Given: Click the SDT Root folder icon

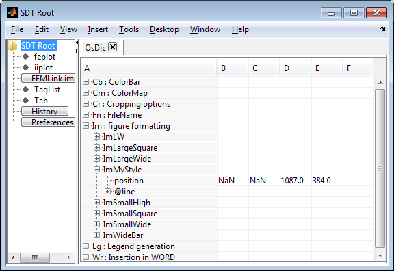Looking at the screenshot, I should (x=12, y=45).
